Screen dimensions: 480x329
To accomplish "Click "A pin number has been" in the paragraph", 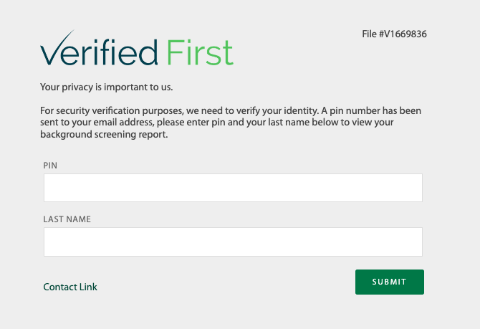I will (x=371, y=110).
